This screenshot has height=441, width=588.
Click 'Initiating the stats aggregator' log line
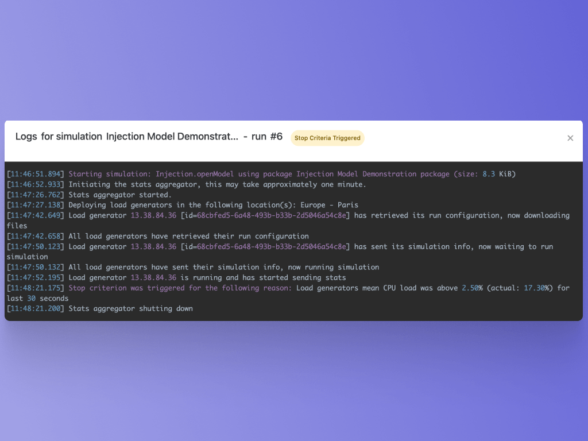pyautogui.click(x=217, y=184)
